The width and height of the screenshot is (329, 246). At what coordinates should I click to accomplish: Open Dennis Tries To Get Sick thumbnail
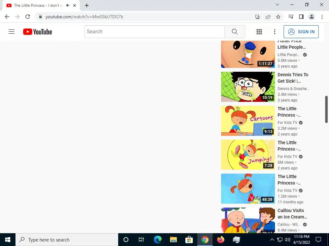[x=248, y=87]
